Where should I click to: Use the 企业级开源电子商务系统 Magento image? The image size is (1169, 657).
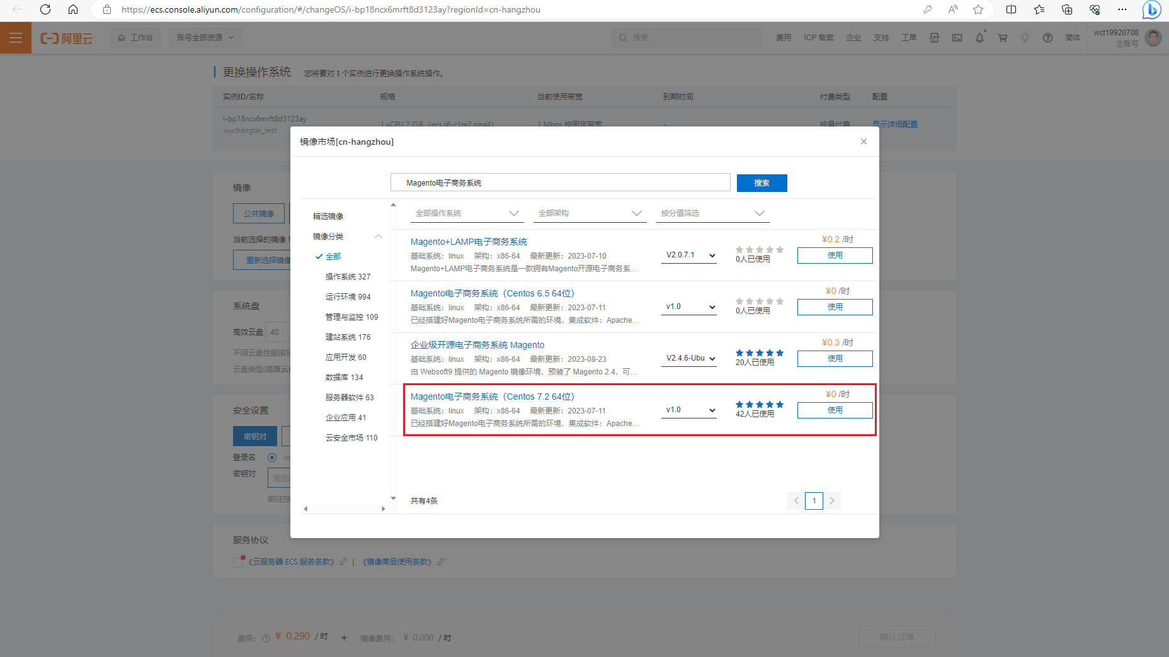click(x=835, y=359)
